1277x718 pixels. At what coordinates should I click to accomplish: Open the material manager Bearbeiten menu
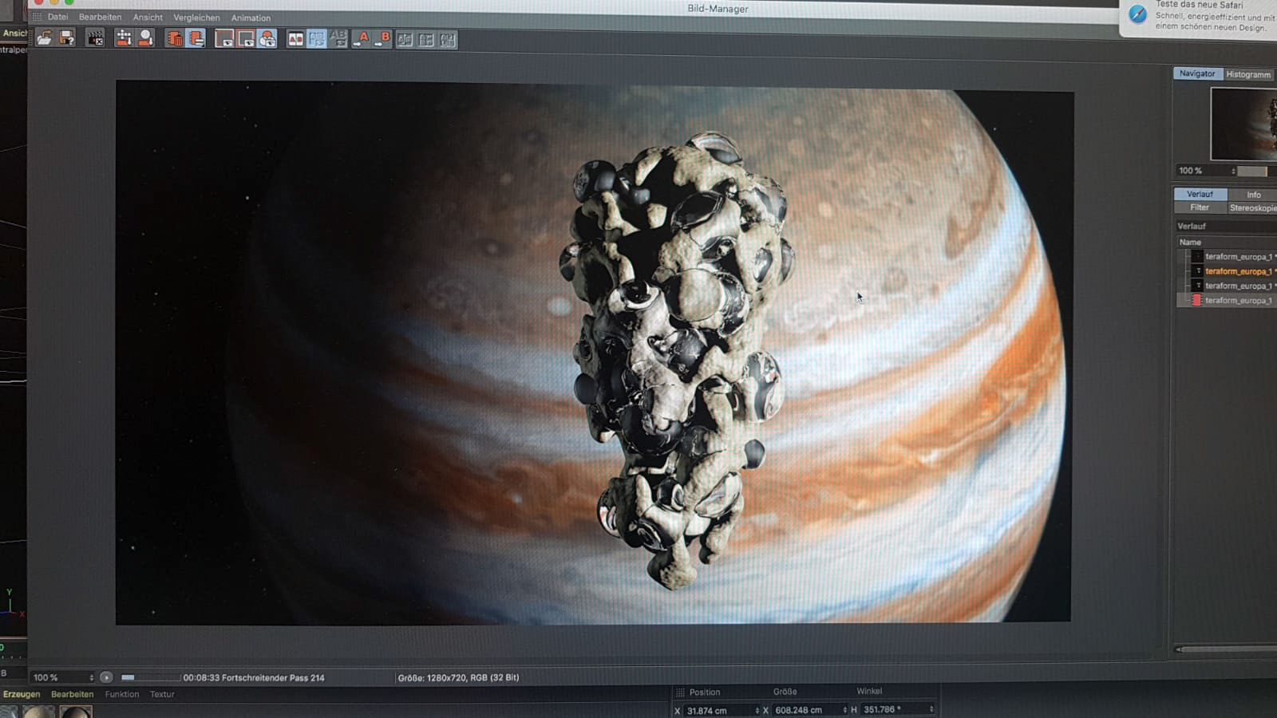click(73, 694)
